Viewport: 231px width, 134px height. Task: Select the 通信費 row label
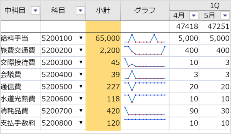point(11,87)
